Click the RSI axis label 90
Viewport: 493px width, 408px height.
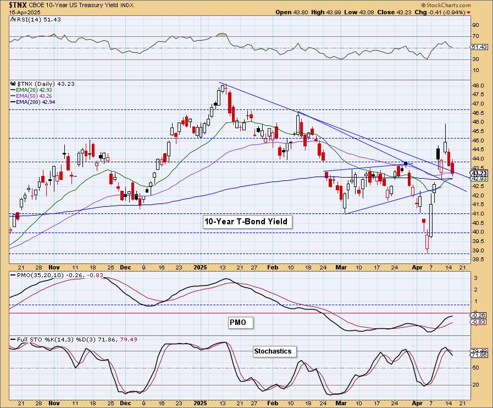coord(475,25)
